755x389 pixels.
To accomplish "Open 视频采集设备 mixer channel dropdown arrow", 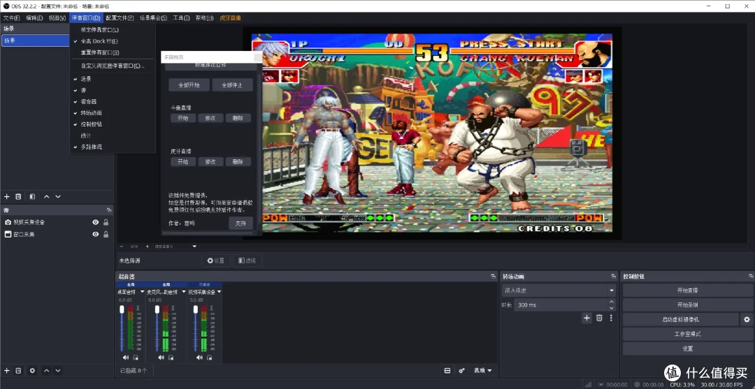I will point(219,292).
